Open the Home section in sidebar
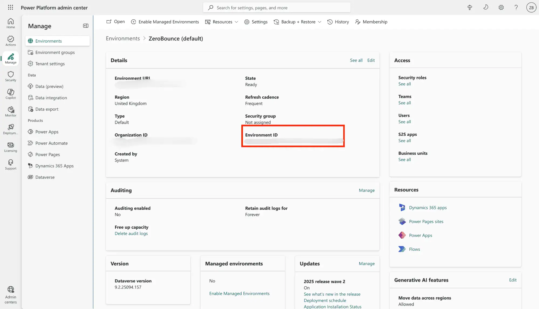539x309 pixels. (x=11, y=23)
